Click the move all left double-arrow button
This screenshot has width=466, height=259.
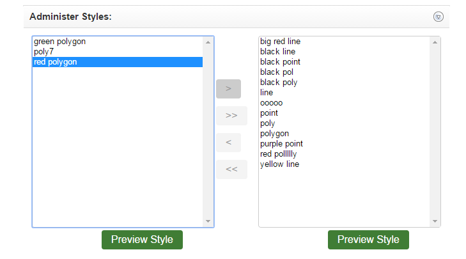point(231,169)
